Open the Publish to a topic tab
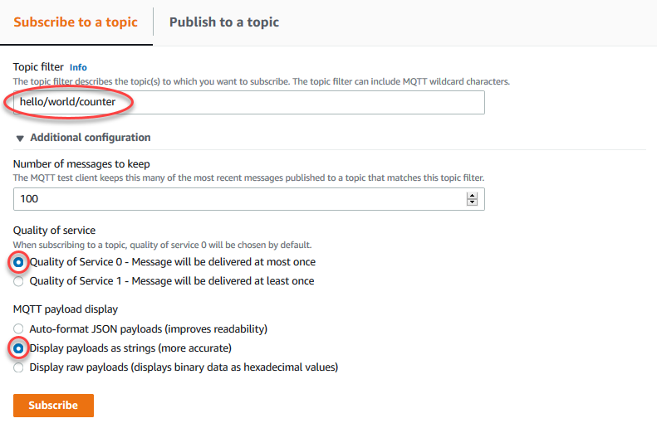 pos(223,22)
